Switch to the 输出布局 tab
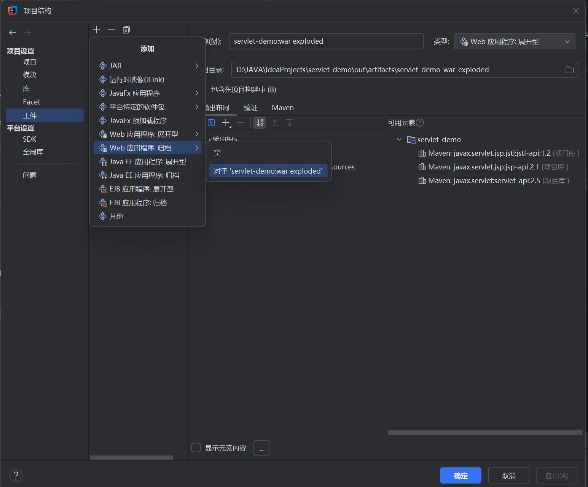Screen dimensions: 588x487 [x=217, y=108]
